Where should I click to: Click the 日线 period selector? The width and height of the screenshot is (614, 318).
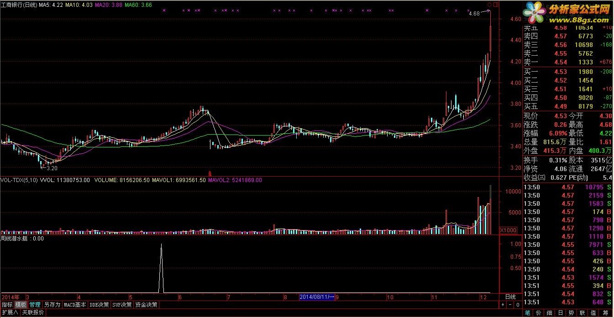tap(510, 297)
